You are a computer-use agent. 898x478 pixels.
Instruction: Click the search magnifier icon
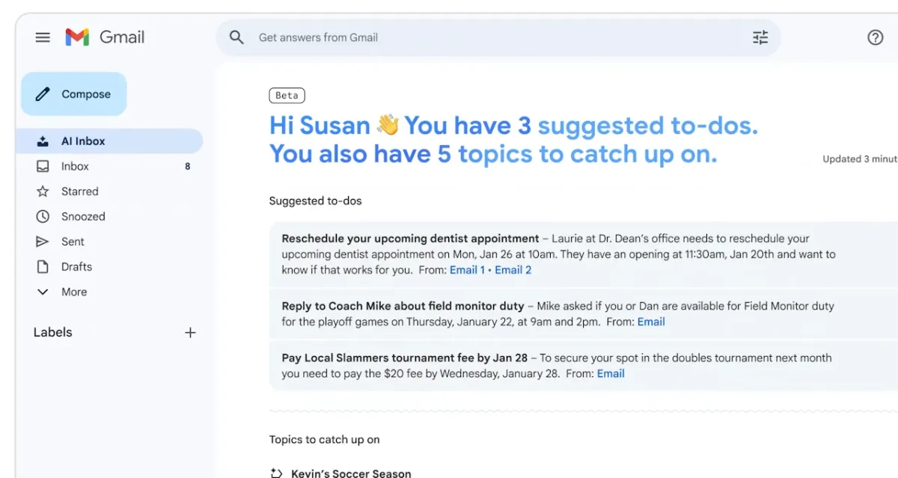click(x=236, y=37)
